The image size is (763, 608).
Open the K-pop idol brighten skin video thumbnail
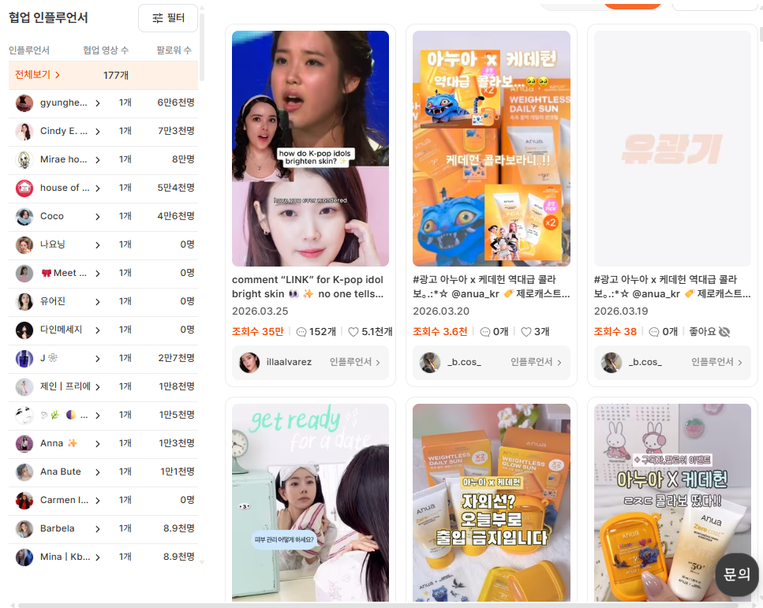coord(310,148)
